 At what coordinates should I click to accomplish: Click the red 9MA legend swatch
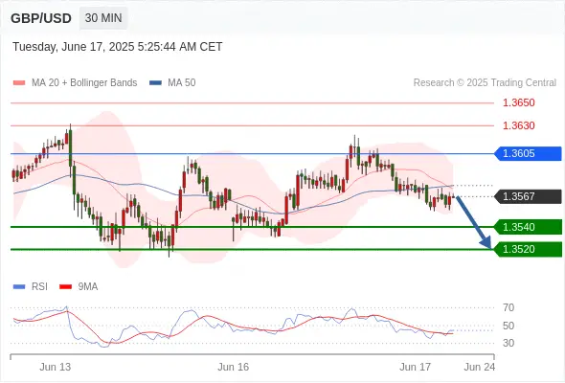[x=65, y=287]
